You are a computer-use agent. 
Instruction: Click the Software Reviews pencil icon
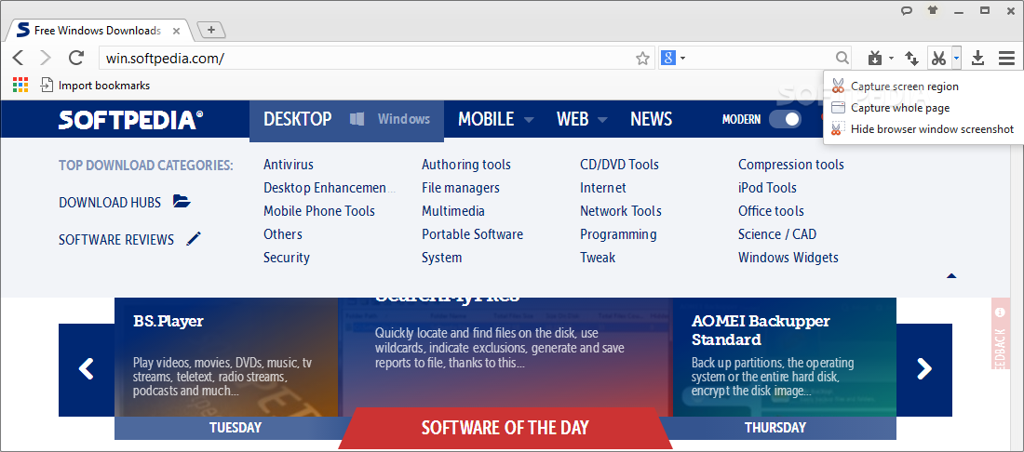[194, 239]
